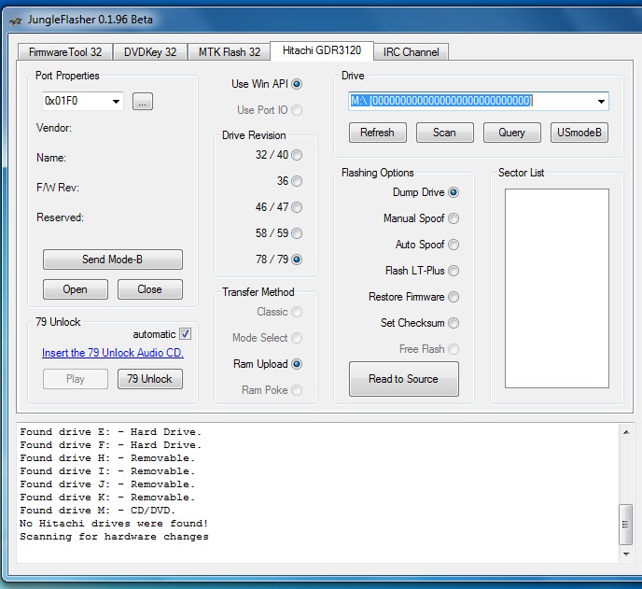642x589 pixels.
Task: Select the Auto Spoof flashing option
Action: click(454, 245)
